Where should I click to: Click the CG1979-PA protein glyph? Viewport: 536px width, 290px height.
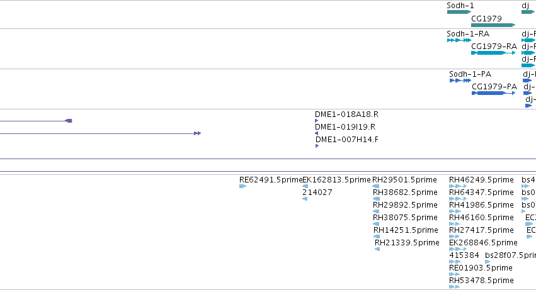(494, 93)
